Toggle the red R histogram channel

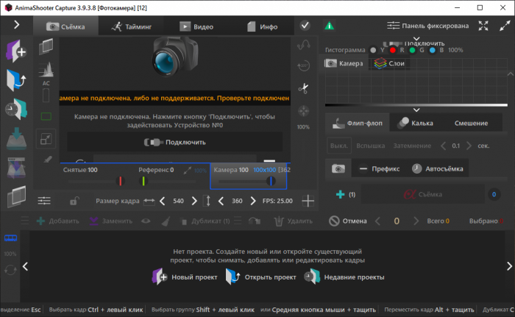394,50
